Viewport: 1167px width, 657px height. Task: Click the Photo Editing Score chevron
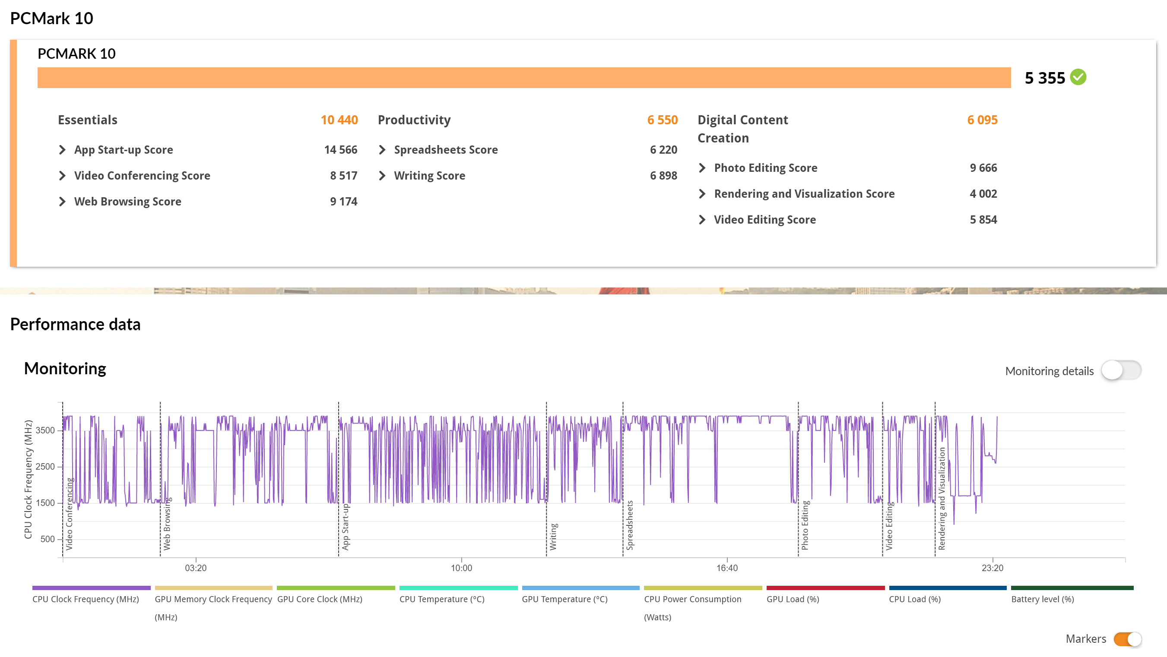702,168
